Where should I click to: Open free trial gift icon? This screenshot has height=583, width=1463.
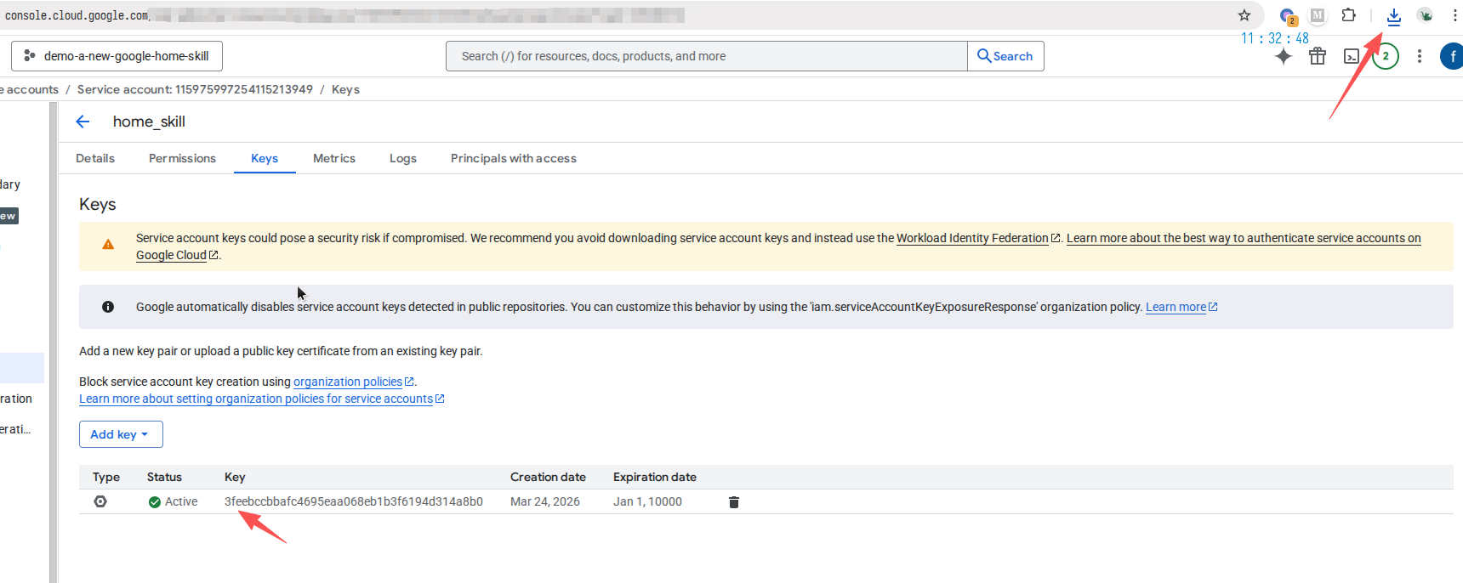(1318, 56)
